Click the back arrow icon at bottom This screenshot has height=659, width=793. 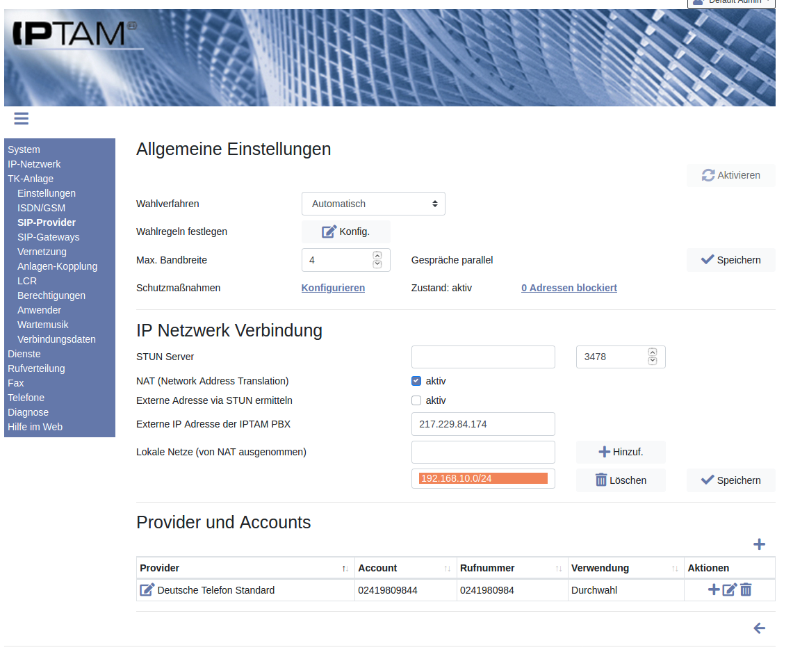click(x=759, y=628)
